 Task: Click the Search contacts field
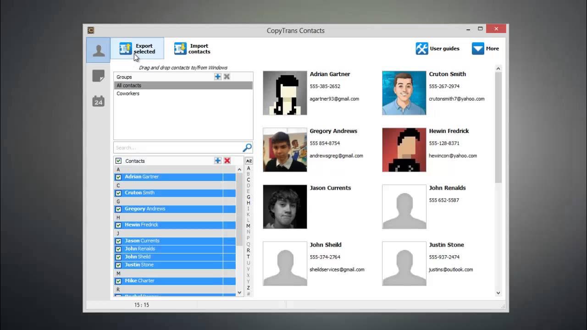[x=177, y=148]
